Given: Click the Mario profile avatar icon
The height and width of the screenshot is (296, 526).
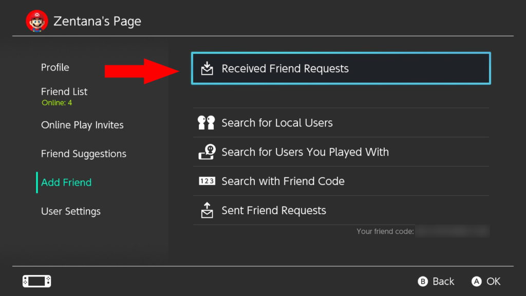Looking at the screenshot, I should [37, 21].
